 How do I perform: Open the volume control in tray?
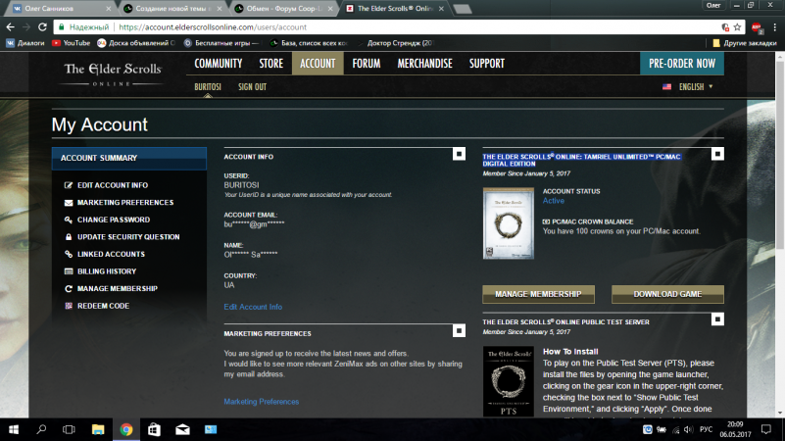[x=689, y=429]
